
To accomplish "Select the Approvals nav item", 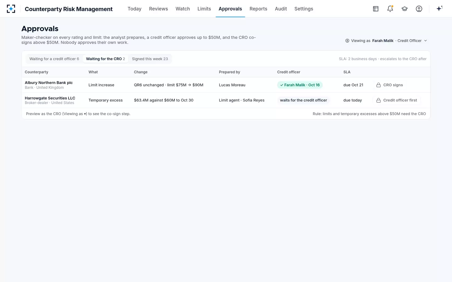I will [x=230, y=9].
